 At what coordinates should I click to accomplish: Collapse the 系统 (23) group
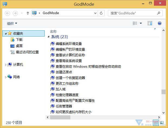[48, 37]
